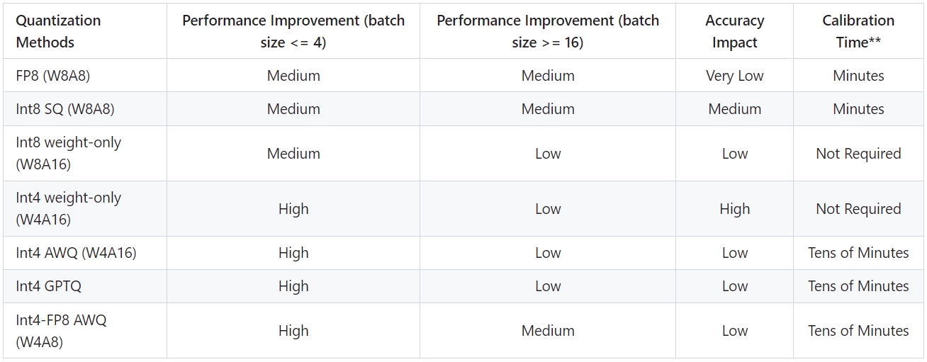
Task: Click Medium large-batch cell for Int4-FP8 AWQ
Action: (548, 331)
